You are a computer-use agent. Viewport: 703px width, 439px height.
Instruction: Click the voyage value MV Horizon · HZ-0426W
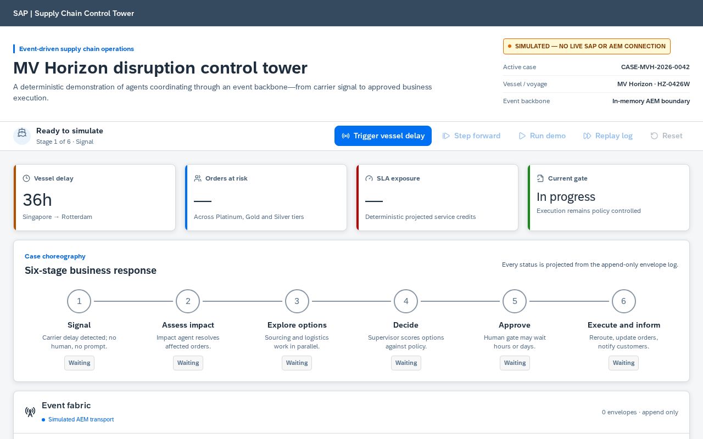pyautogui.click(x=654, y=84)
